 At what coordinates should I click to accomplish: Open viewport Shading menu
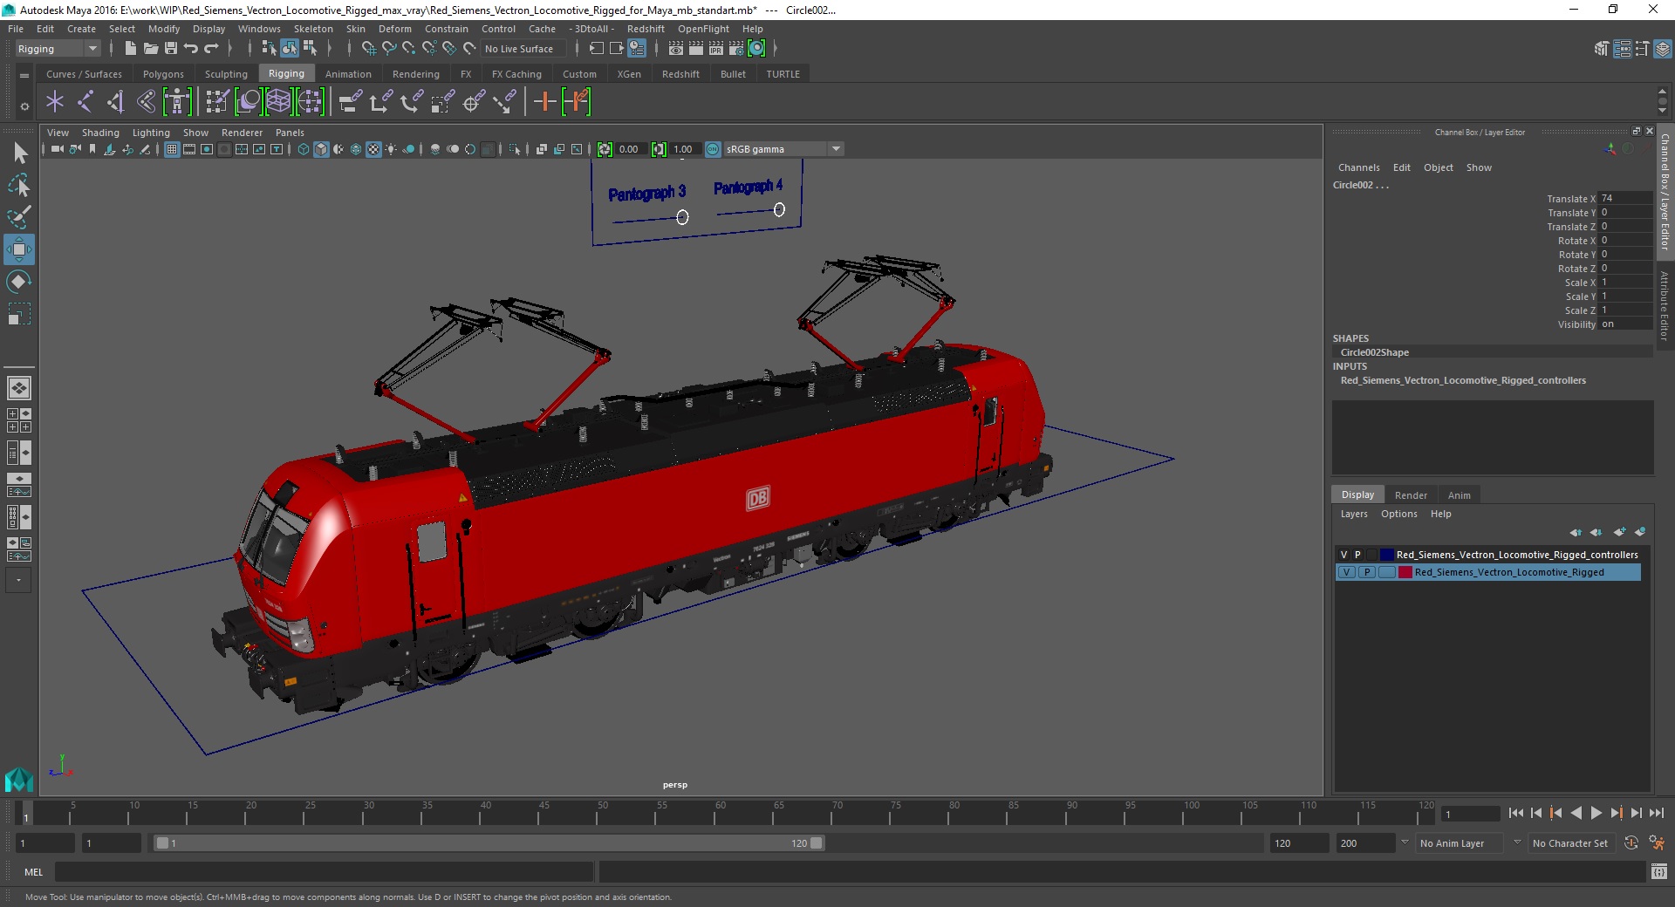[x=100, y=133]
